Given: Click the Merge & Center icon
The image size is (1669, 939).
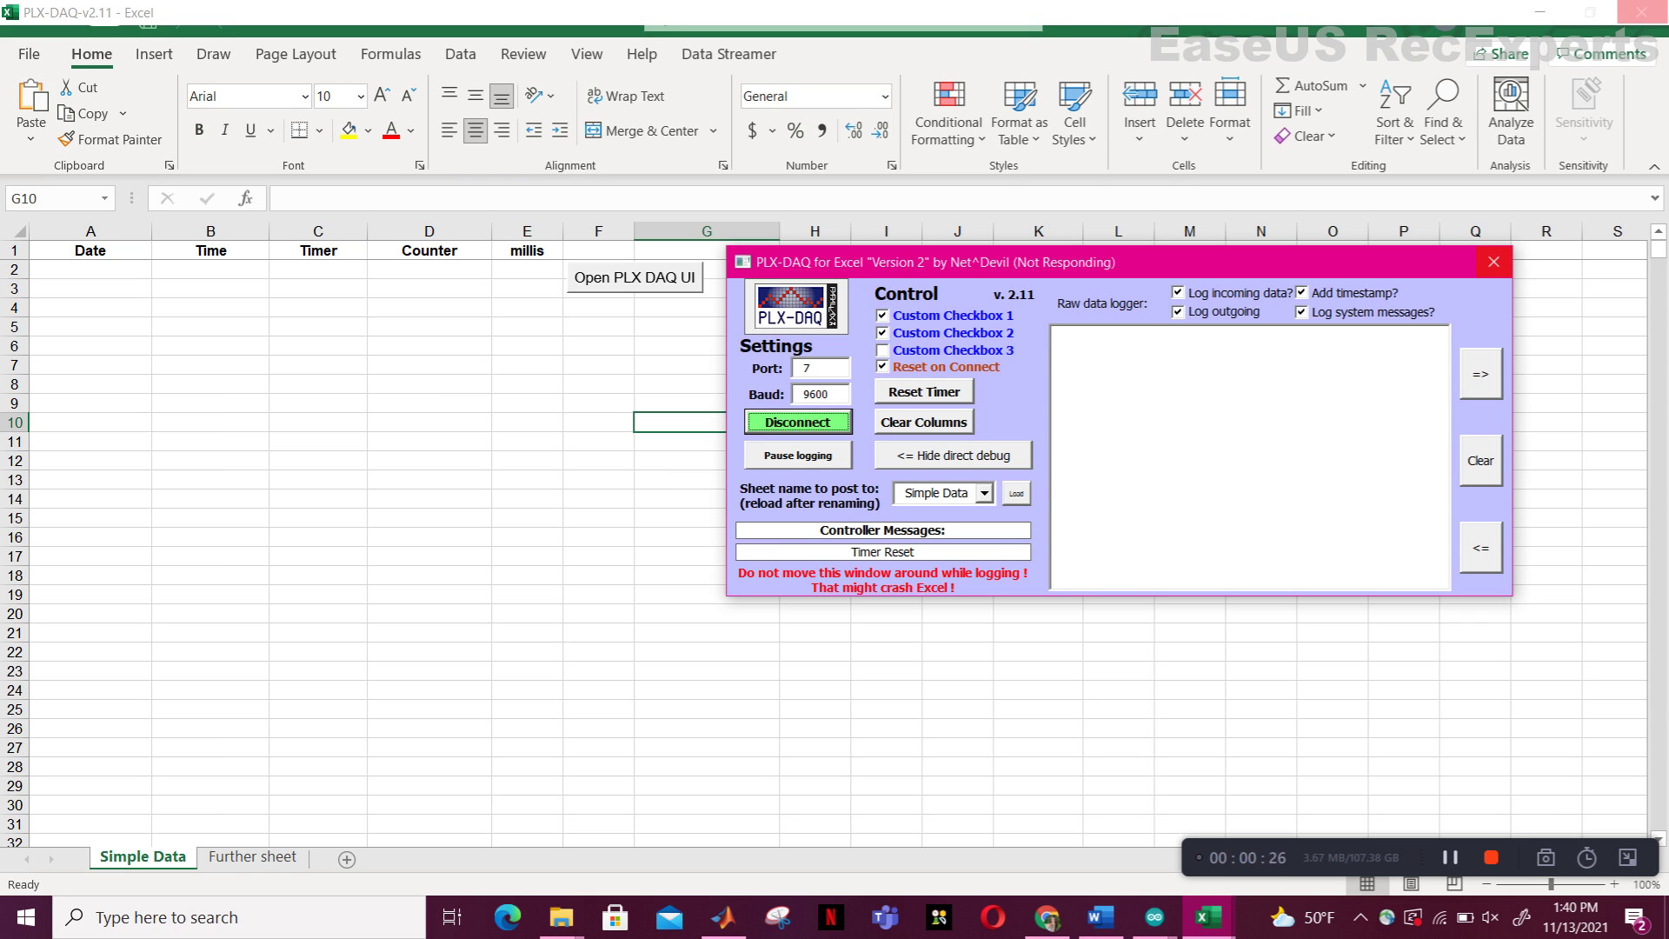Looking at the screenshot, I should (594, 130).
